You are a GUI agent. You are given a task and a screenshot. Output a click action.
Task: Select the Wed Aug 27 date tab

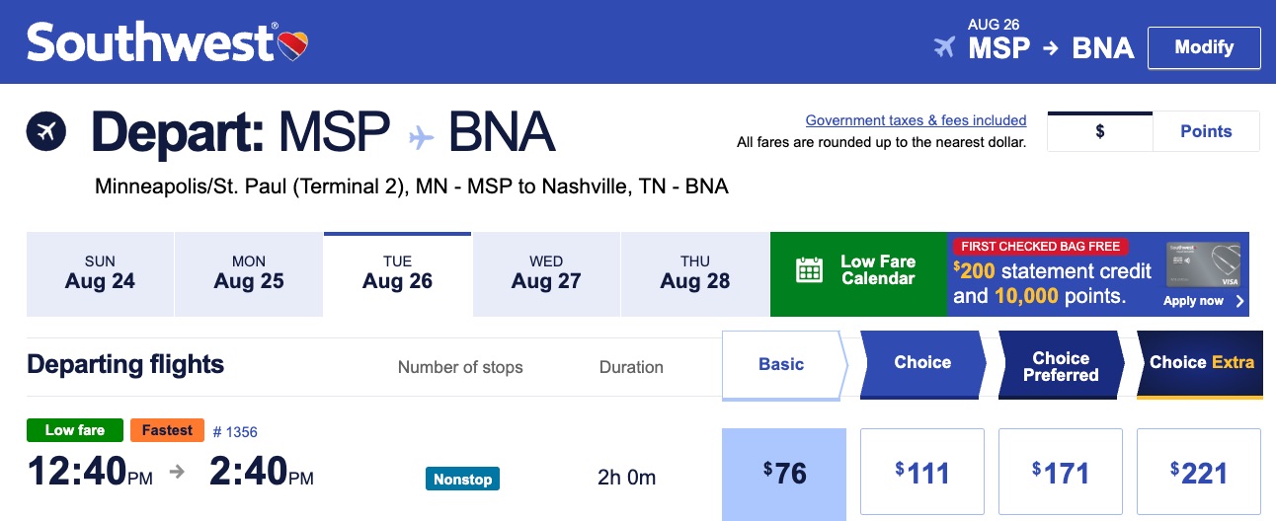coord(546,273)
